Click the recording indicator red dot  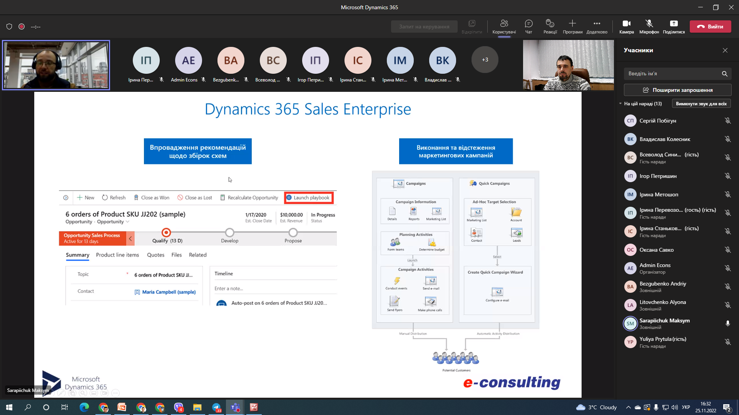coord(22,27)
